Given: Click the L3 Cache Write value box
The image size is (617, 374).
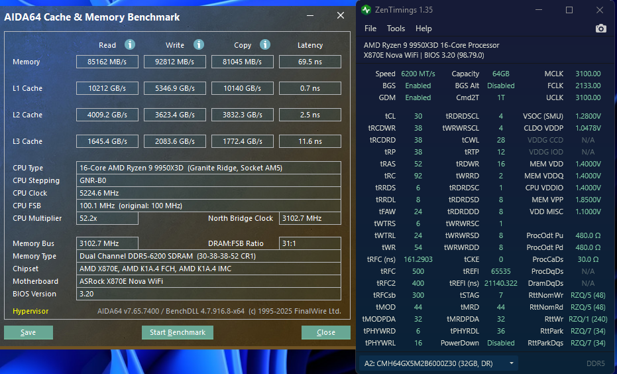Looking at the screenshot, I should point(176,141).
